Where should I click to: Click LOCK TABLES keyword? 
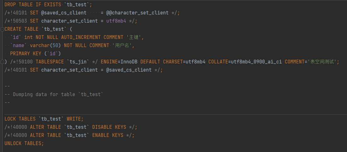tap(20, 119)
